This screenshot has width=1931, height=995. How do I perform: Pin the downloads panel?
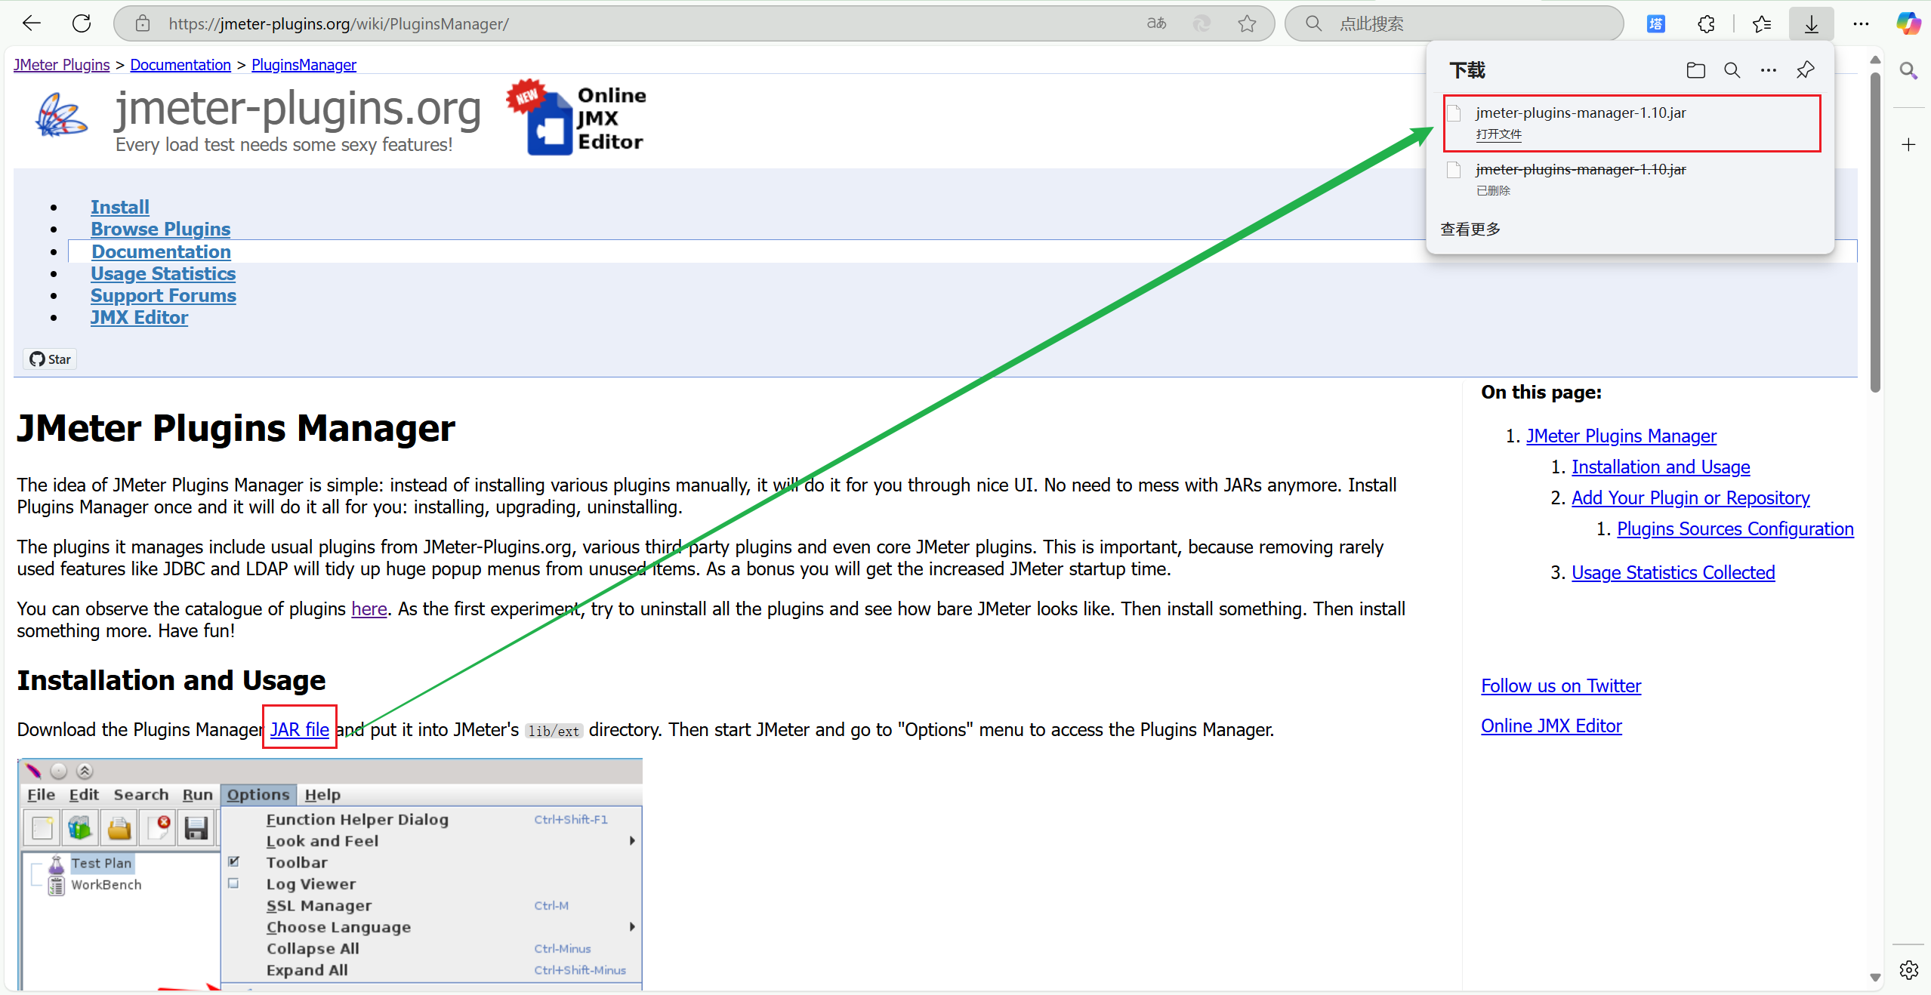click(x=1805, y=70)
